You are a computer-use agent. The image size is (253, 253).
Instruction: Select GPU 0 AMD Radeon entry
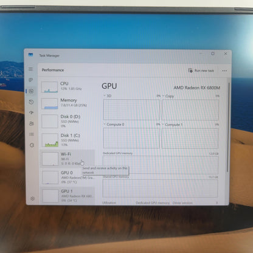[68, 178]
